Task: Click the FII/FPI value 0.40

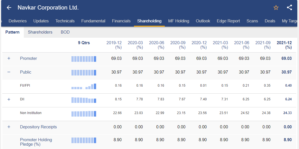Action: 289,86
